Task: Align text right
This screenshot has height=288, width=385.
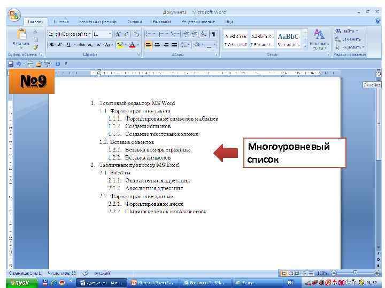Action: [x=166, y=45]
